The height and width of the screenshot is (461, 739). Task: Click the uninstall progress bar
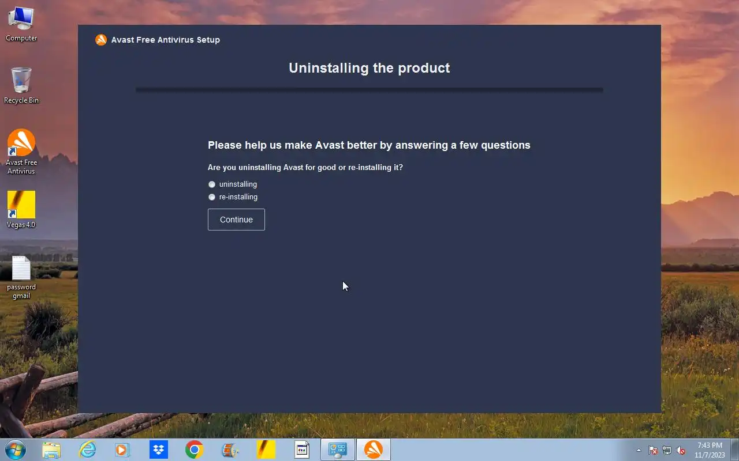[x=369, y=90]
